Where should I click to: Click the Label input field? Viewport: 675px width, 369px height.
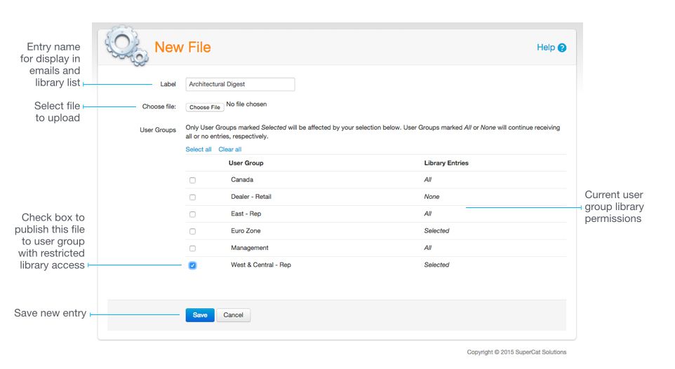pyautogui.click(x=240, y=84)
